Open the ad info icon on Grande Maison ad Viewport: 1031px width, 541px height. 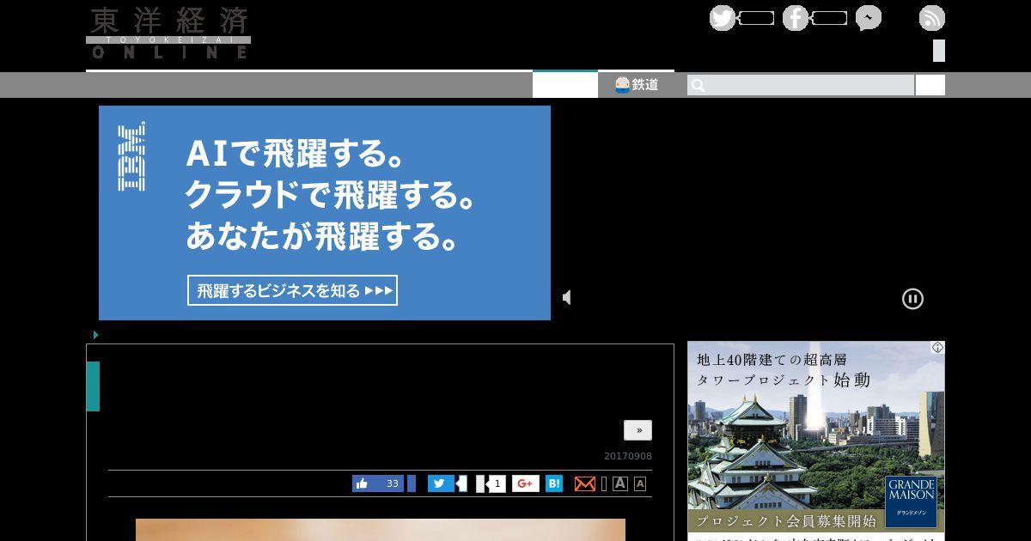point(938,348)
